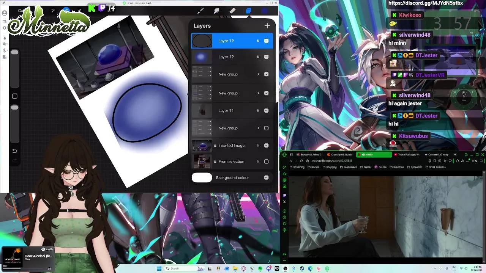Click the blue Layer 19 thumbnail

click(202, 57)
